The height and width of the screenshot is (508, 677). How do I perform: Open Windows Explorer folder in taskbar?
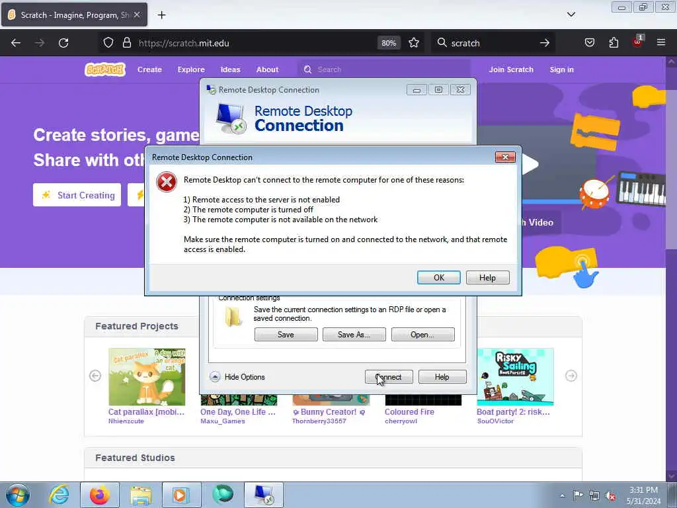[141, 495]
